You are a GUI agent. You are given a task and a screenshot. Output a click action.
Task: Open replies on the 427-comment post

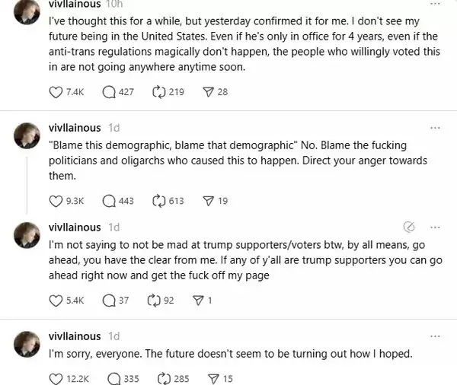pyautogui.click(x=109, y=92)
